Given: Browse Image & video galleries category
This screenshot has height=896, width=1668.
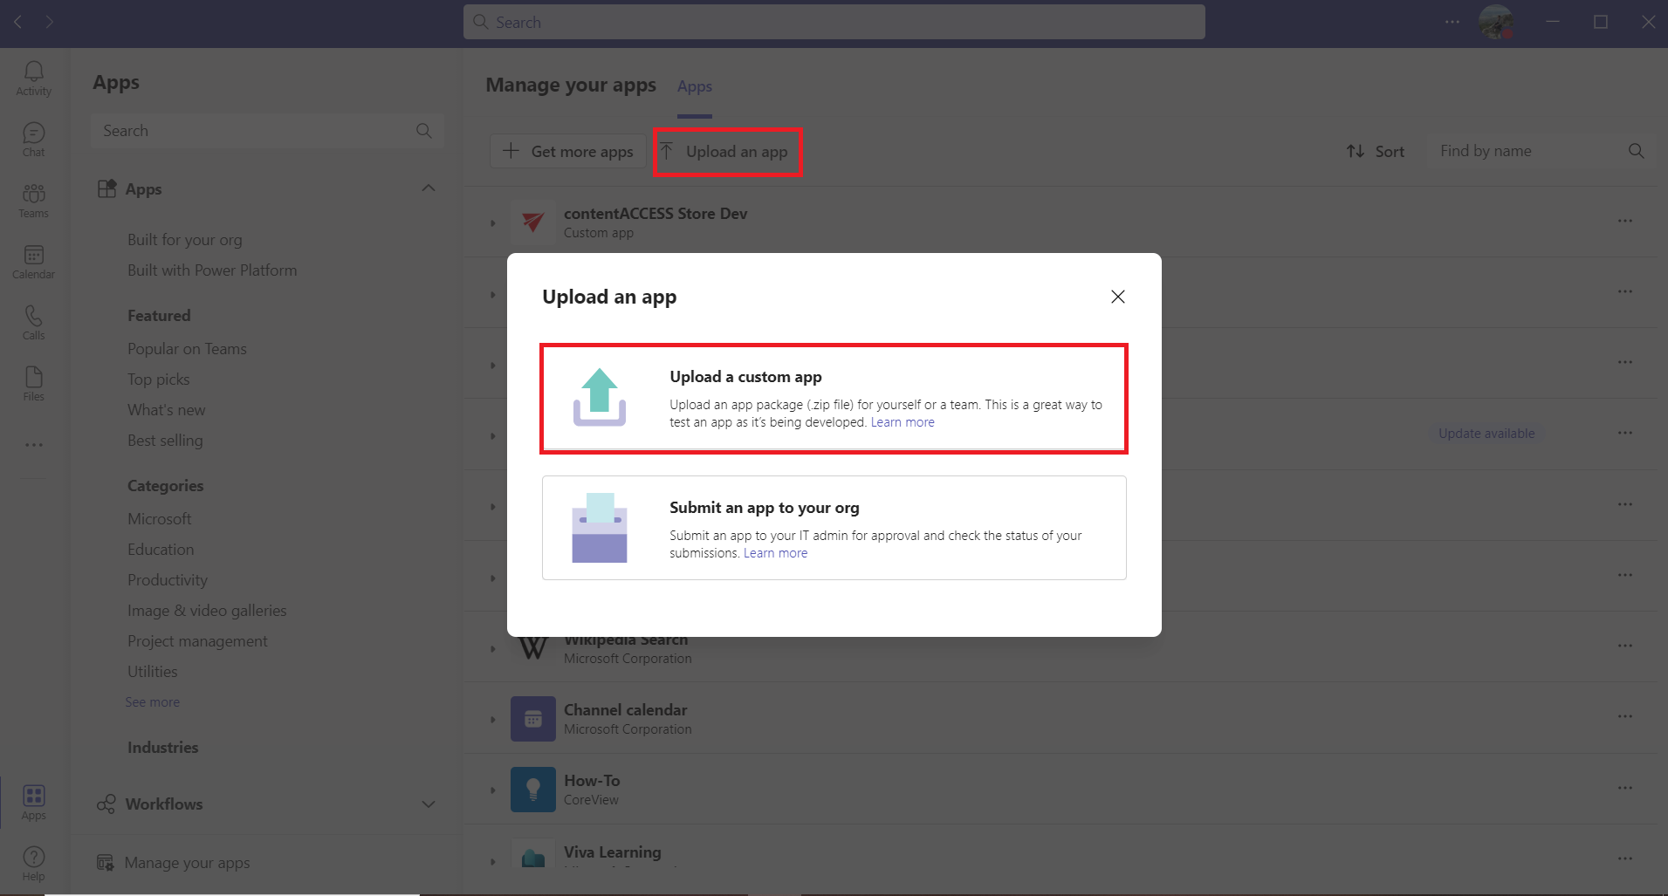Looking at the screenshot, I should point(207,611).
